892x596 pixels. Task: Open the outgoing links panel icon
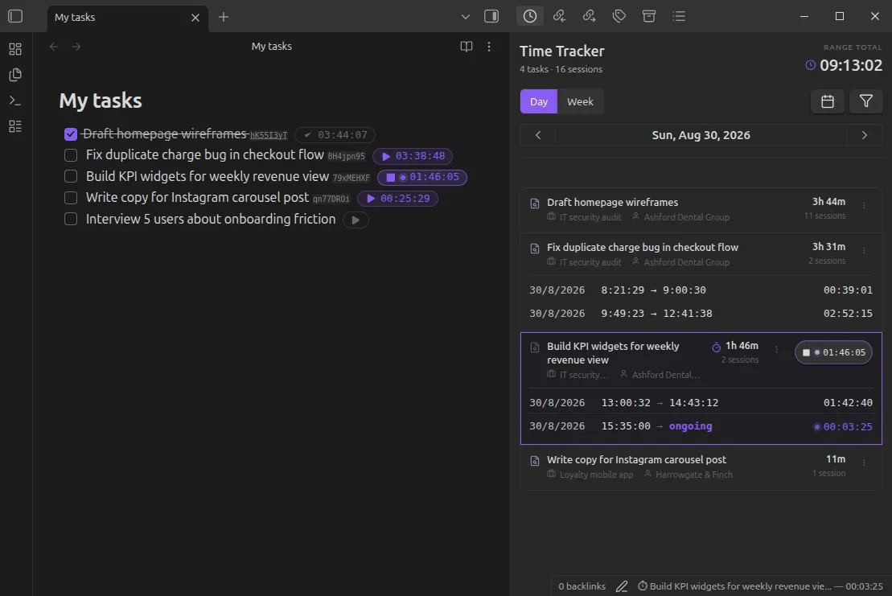tap(590, 16)
